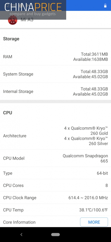
Task: Click the CHINAPRICE watermark banner
Action: click(x=33, y=10)
